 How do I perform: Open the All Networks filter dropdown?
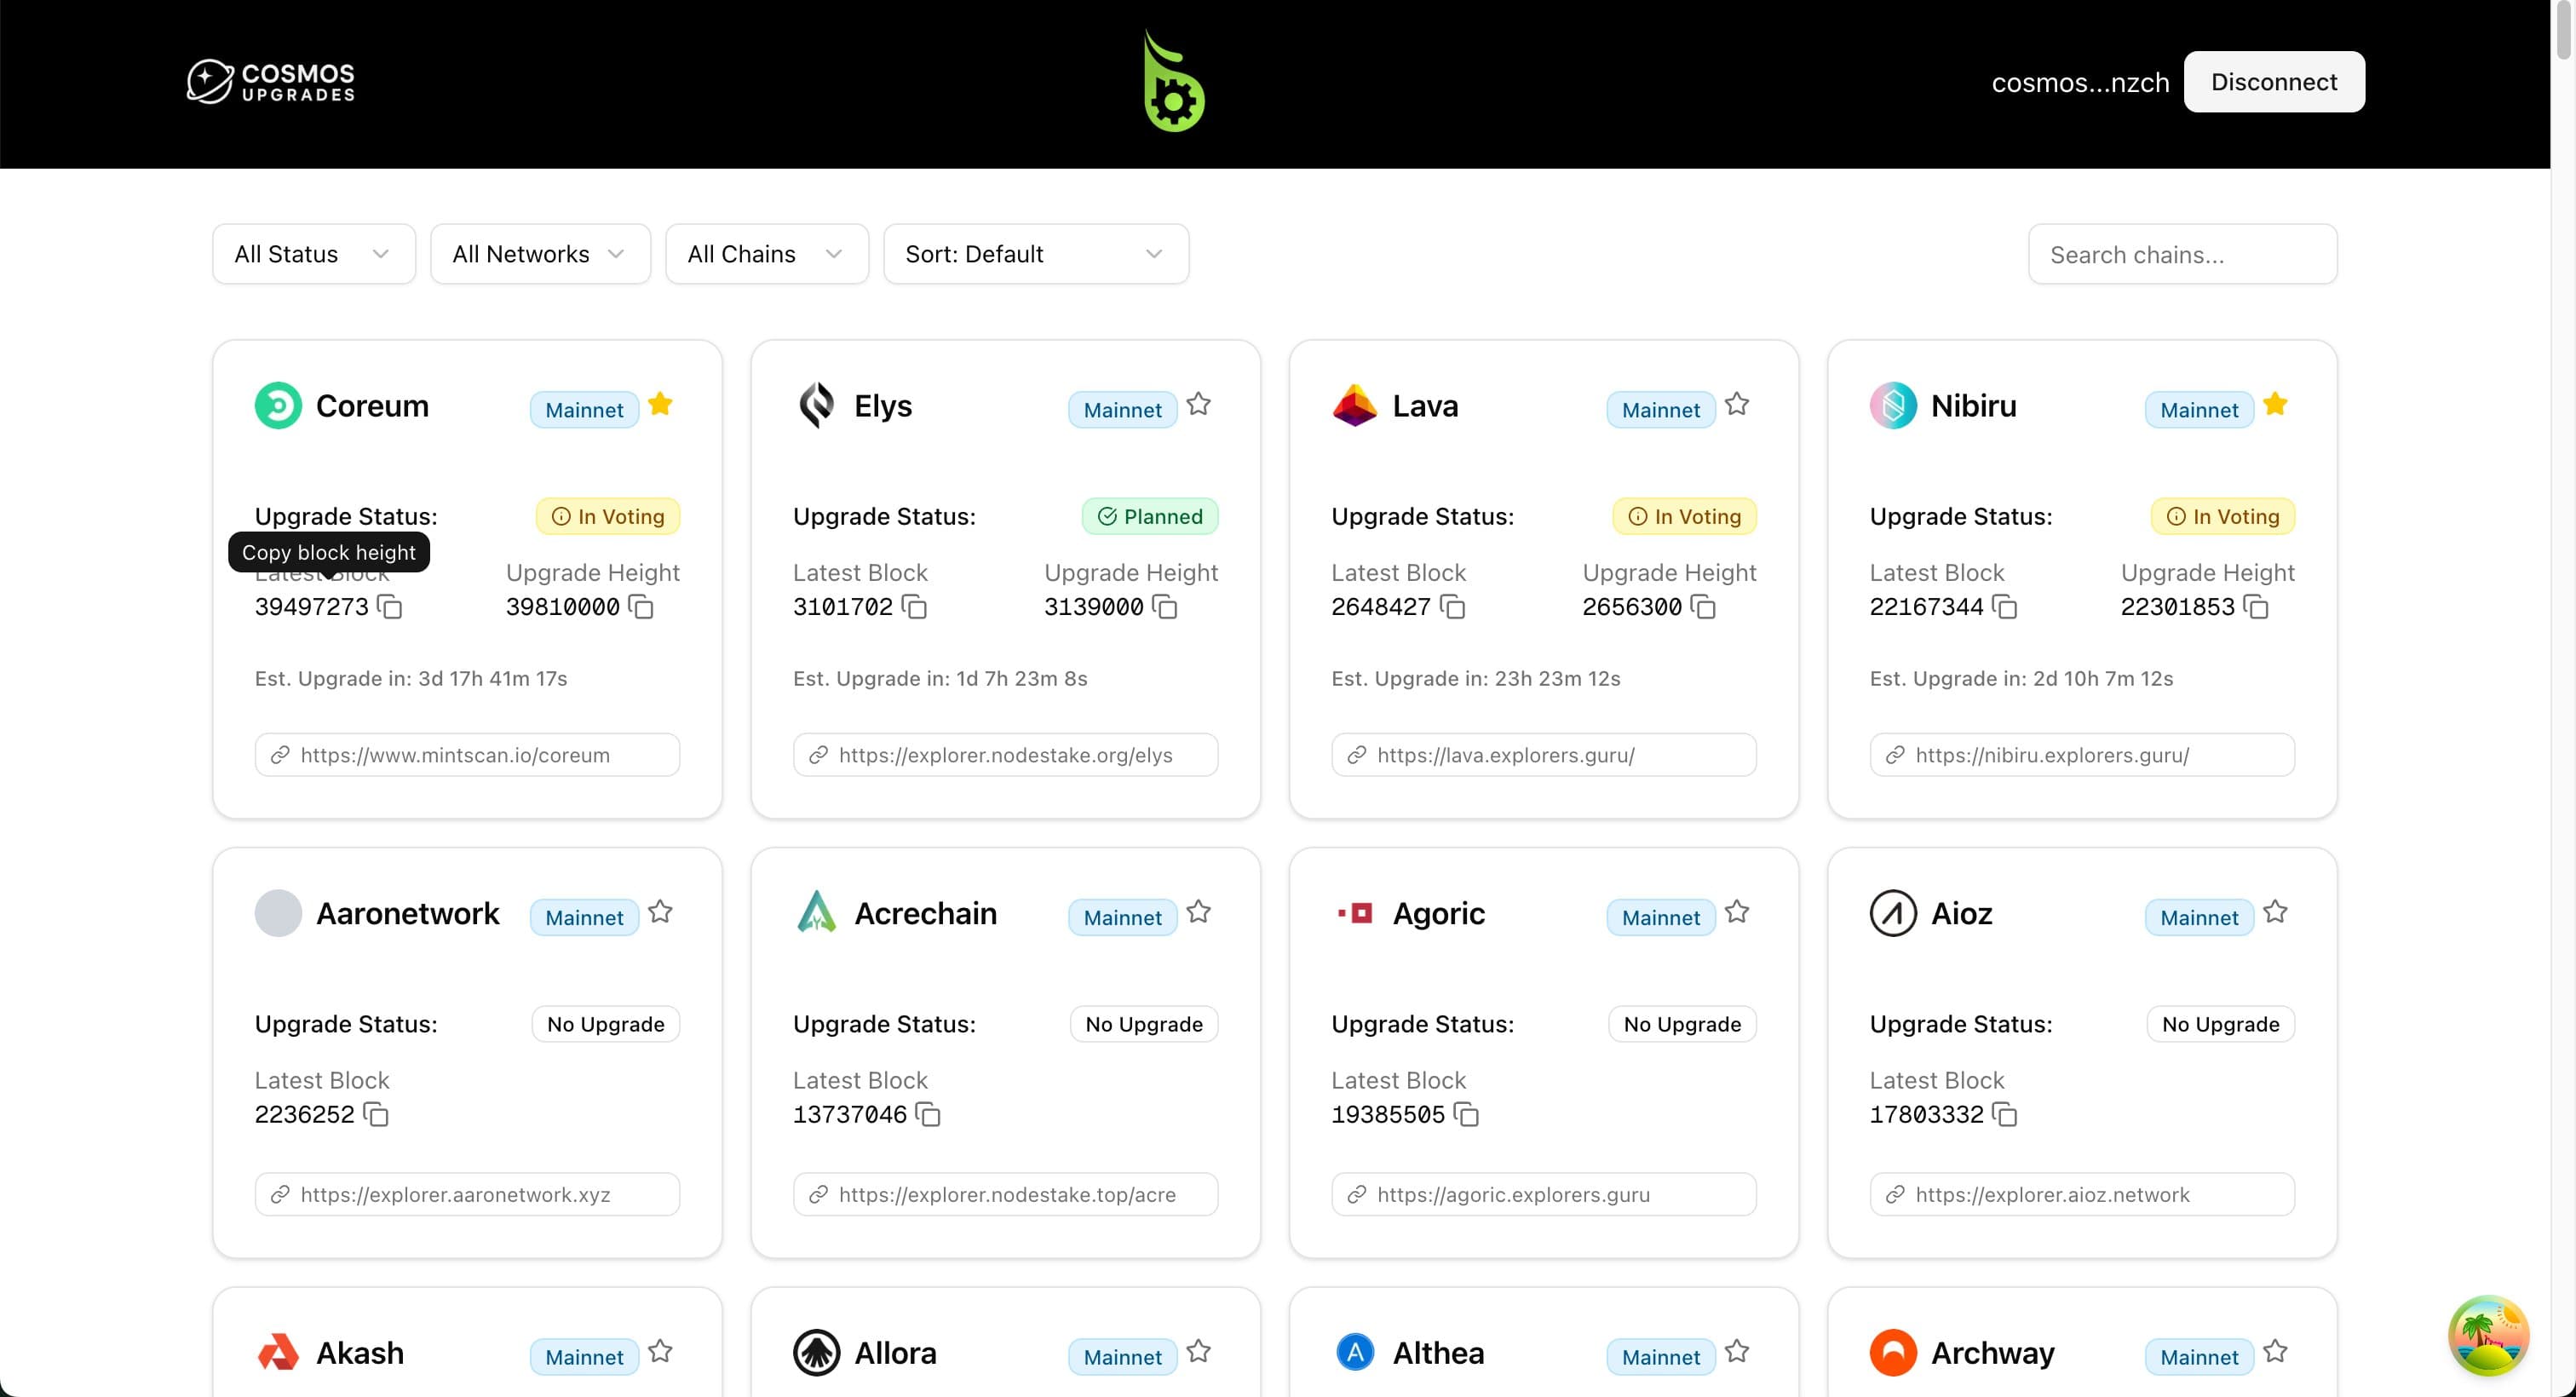(x=540, y=254)
